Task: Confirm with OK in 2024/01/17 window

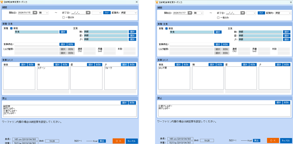Action: coord(273,140)
